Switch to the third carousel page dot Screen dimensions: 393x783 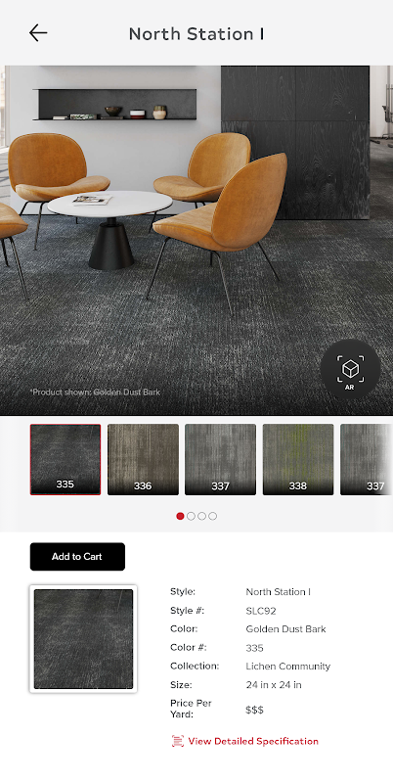point(202,516)
